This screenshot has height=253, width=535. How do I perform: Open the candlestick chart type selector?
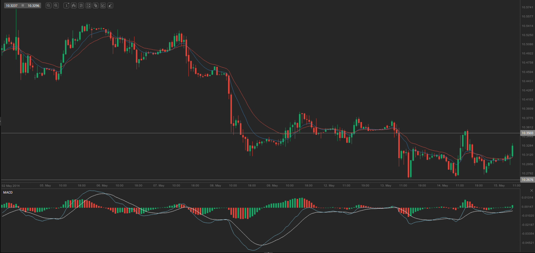(x=74, y=5)
